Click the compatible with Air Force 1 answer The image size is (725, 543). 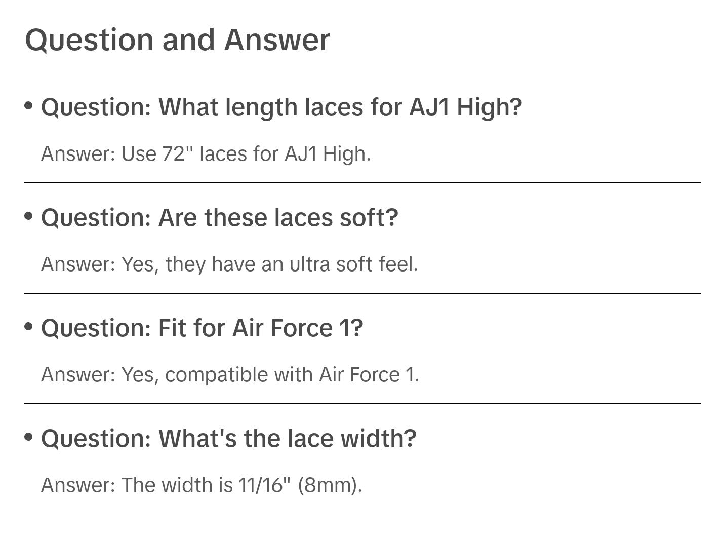point(230,375)
